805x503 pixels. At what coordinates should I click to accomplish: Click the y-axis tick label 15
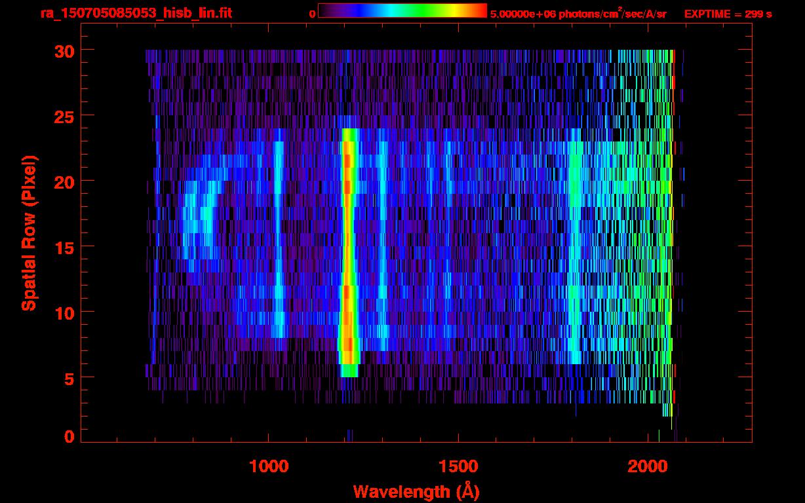click(64, 247)
